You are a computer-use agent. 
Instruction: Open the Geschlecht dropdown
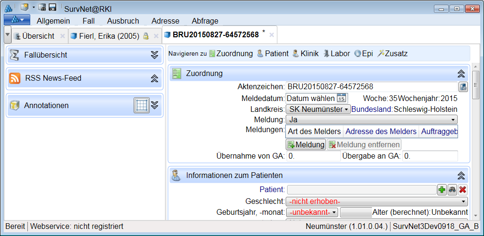[x=377, y=202]
